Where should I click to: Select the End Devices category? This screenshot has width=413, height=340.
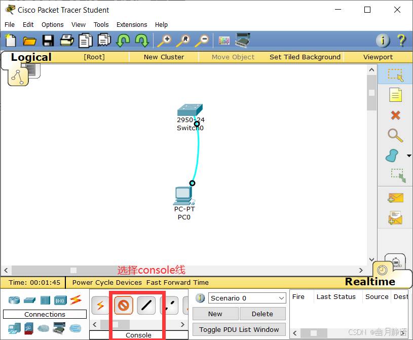(x=14, y=329)
